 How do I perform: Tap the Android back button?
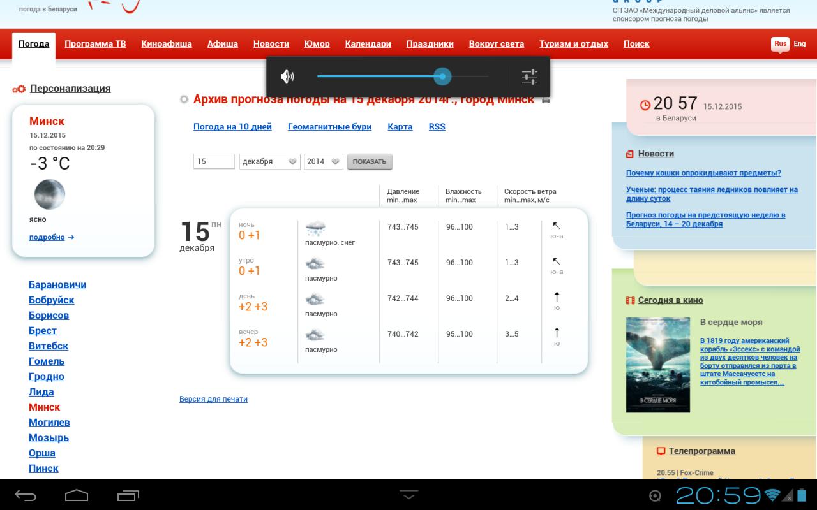tap(26, 495)
